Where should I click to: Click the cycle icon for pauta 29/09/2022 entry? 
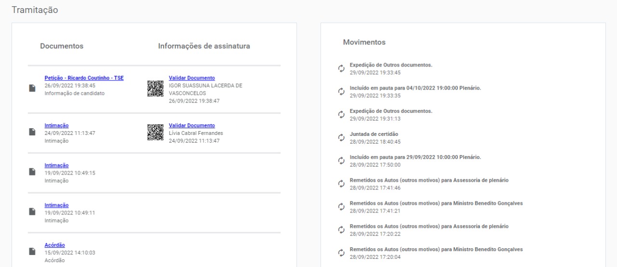(341, 160)
